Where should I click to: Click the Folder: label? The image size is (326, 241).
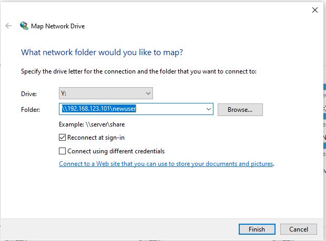30,110
